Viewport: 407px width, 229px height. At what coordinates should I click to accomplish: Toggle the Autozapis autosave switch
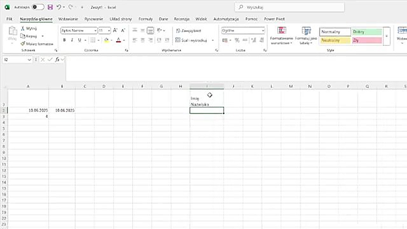(38, 7)
